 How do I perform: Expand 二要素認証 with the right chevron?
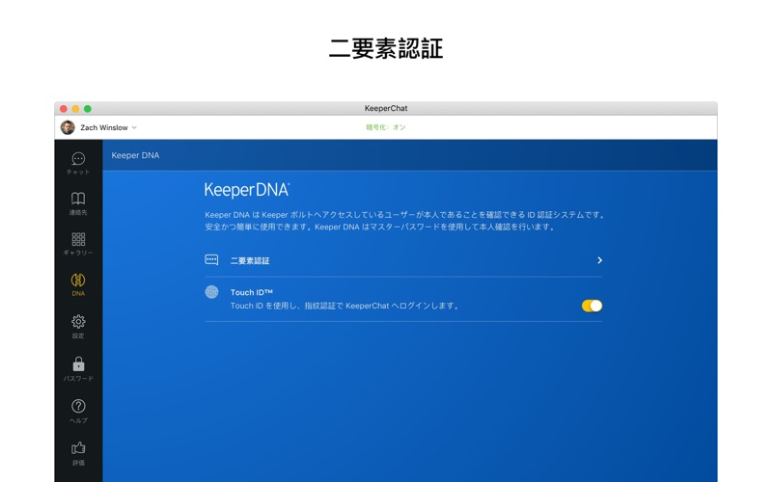(x=599, y=260)
